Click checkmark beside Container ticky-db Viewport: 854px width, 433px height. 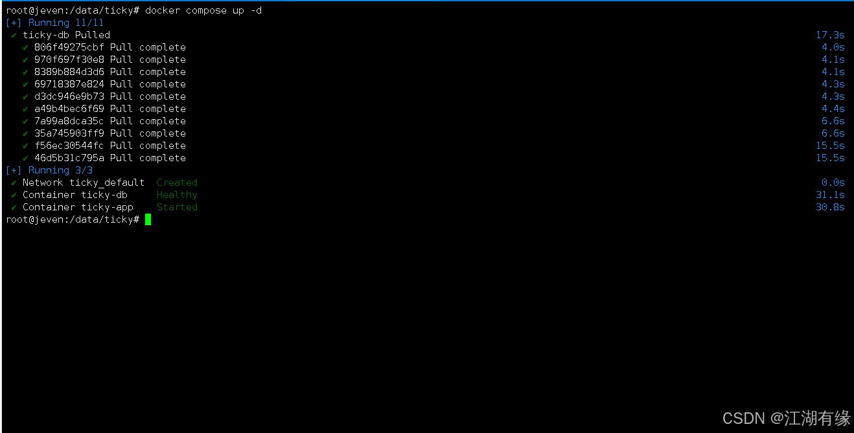14,195
